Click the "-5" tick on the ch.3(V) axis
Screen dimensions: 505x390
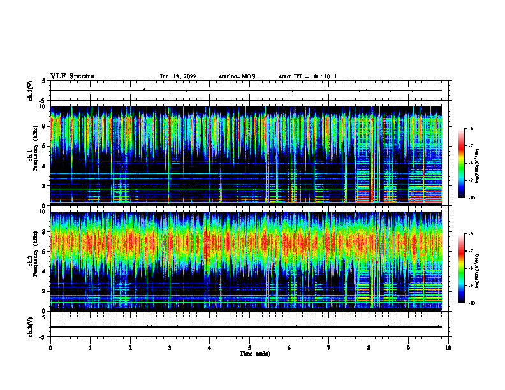[x=43, y=337]
